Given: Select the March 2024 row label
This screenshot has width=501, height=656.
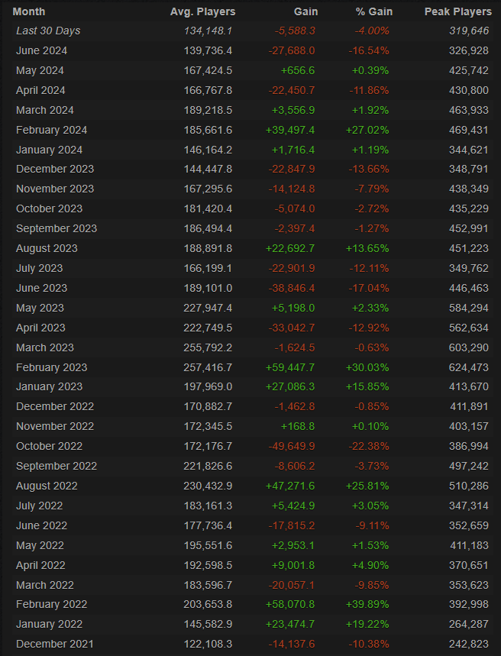Looking at the screenshot, I should [x=45, y=110].
